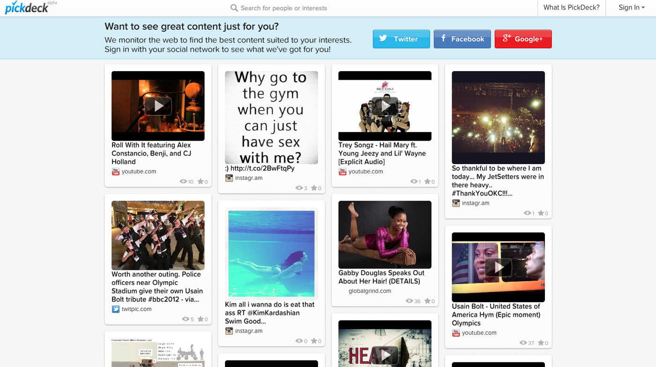Star the Roll With It card
This screenshot has width=656, height=367.
click(x=200, y=182)
